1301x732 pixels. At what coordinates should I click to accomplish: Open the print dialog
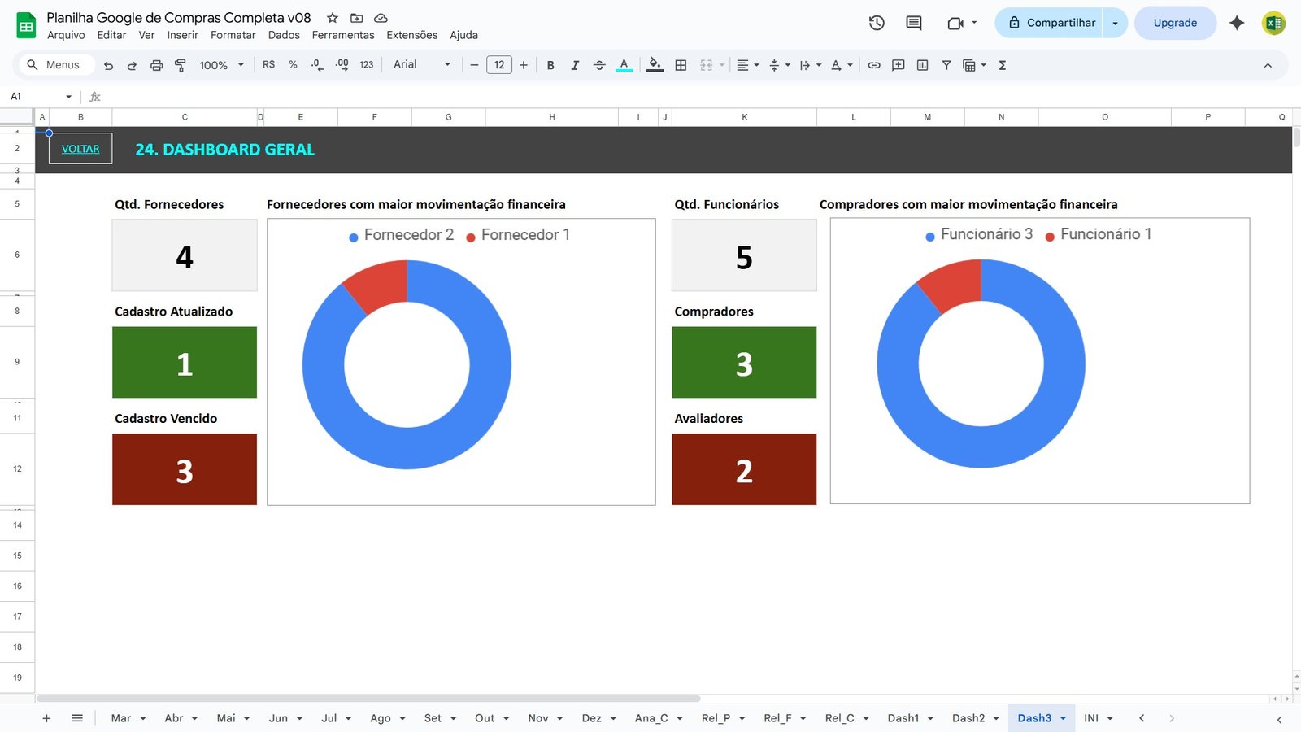coord(156,64)
